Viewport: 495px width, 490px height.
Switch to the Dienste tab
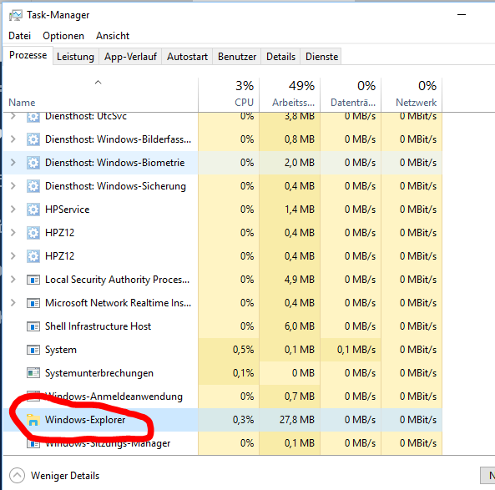(321, 57)
